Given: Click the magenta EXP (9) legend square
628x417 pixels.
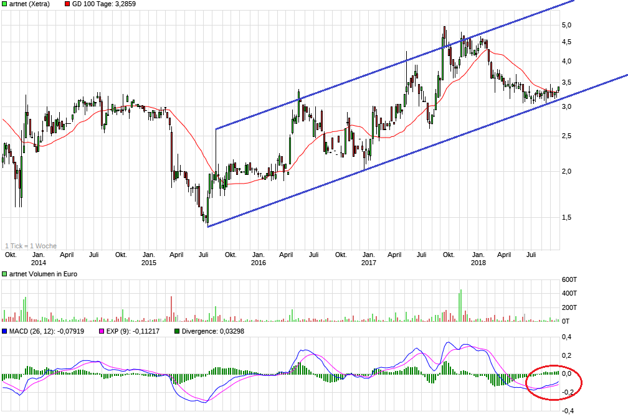Looking at the screenshot, I should coord(101,331).
